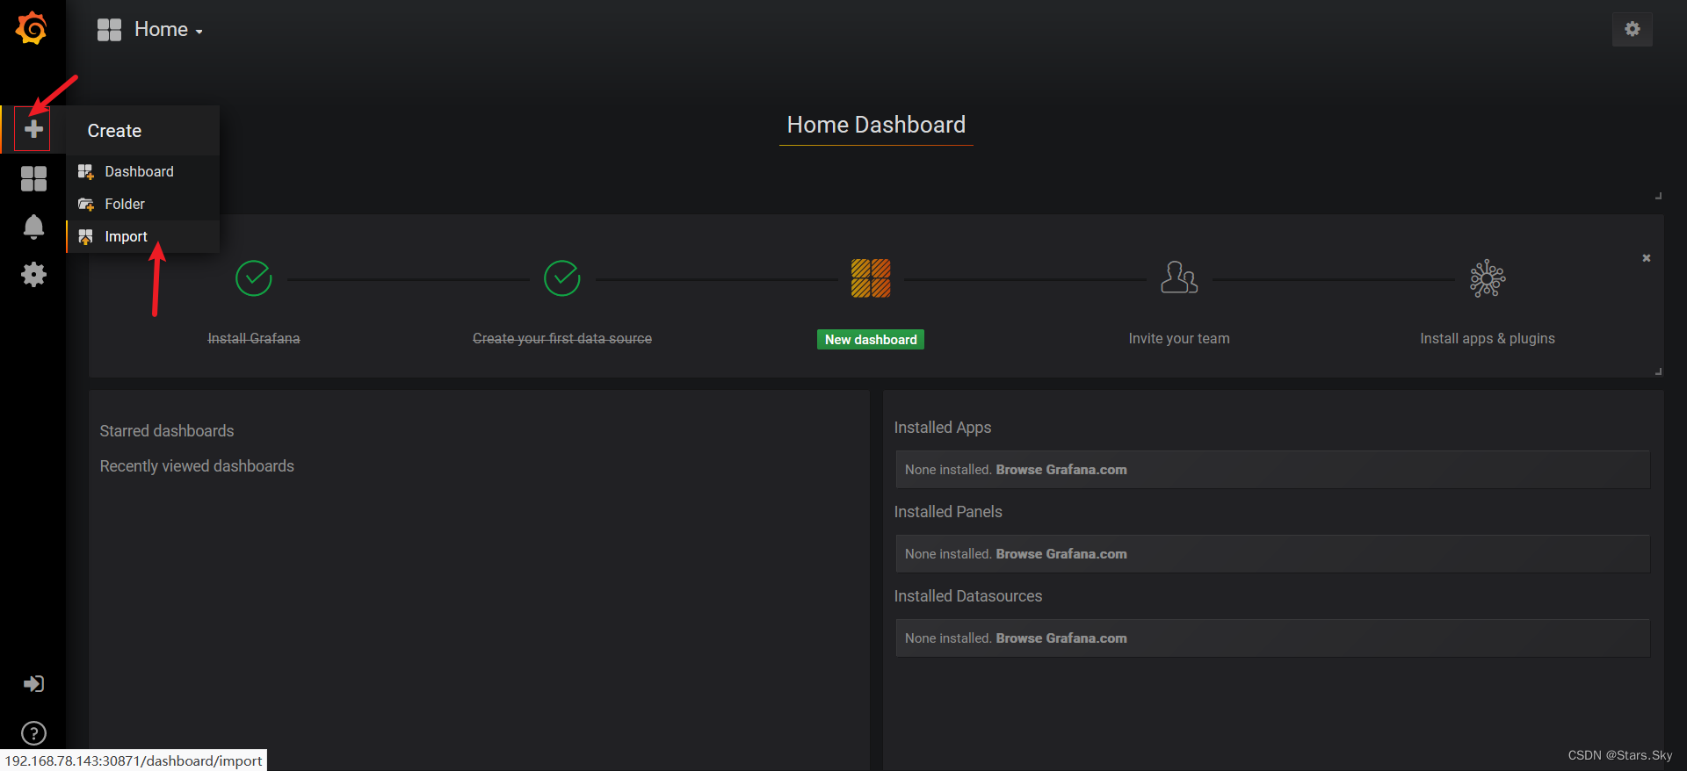This screenshot has width=1687, height=771.
Task: Select Import from Create menu
Action: pyautogui.click(x=142, y=236)
